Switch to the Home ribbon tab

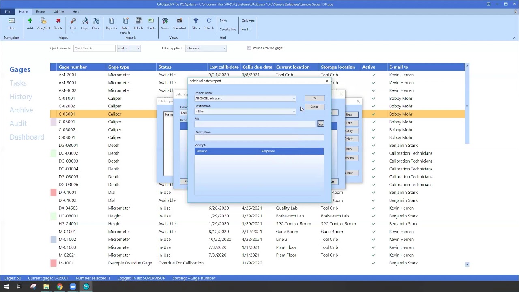(x=24, y=11)
